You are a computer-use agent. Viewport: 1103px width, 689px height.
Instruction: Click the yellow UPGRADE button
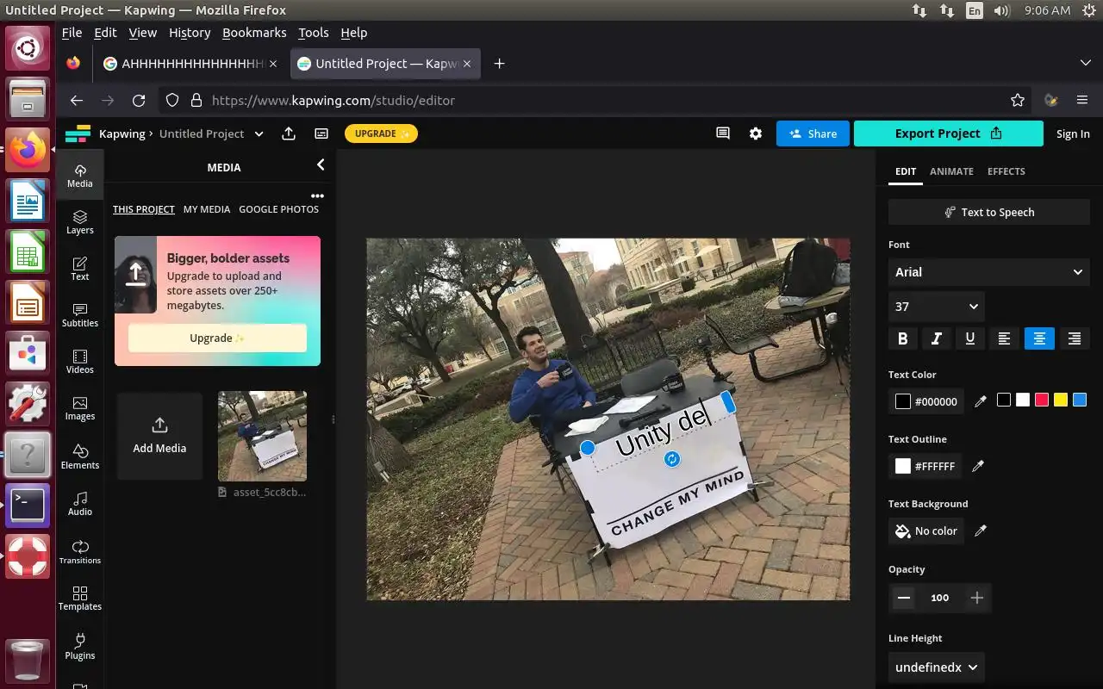381,133
